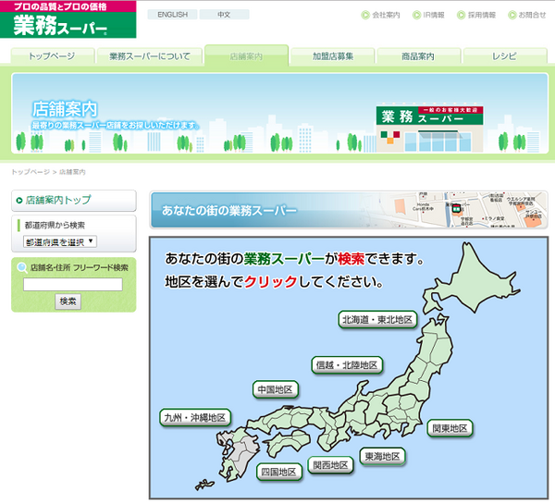The width and height of the screenshot is (555, 504).
Task: Click the 検索 button
Action: [x=68, y=301]
